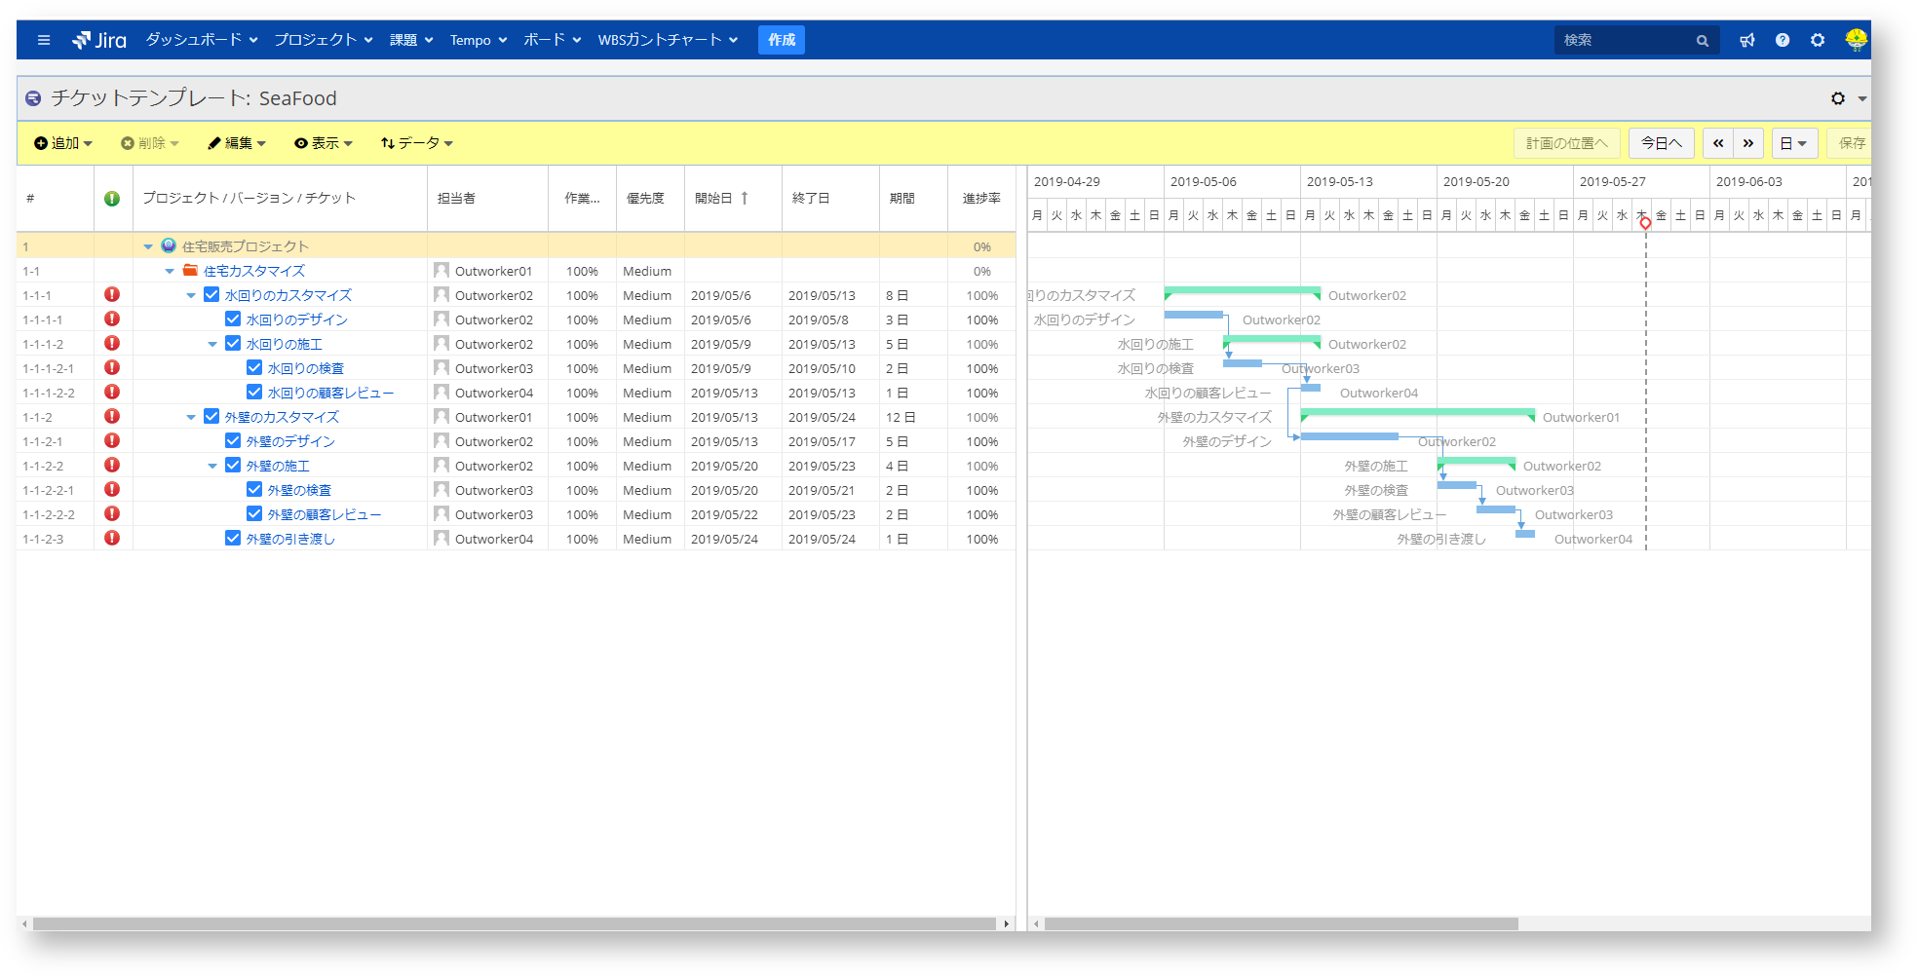Toggle checkbox for 水回りの施工
1918x978 pixels.
[233, 343]
